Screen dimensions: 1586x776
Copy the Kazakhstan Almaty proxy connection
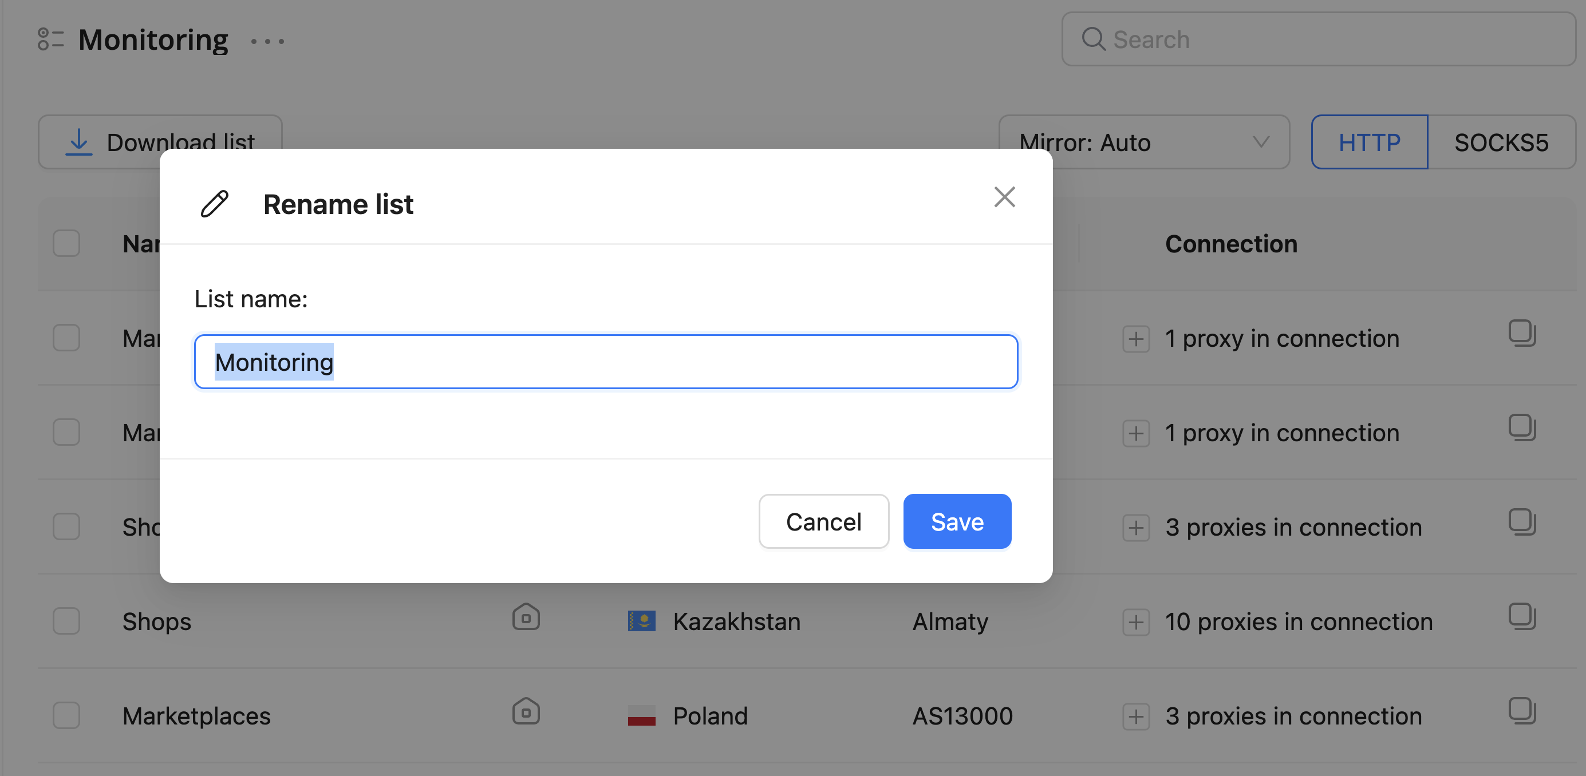1521,616
